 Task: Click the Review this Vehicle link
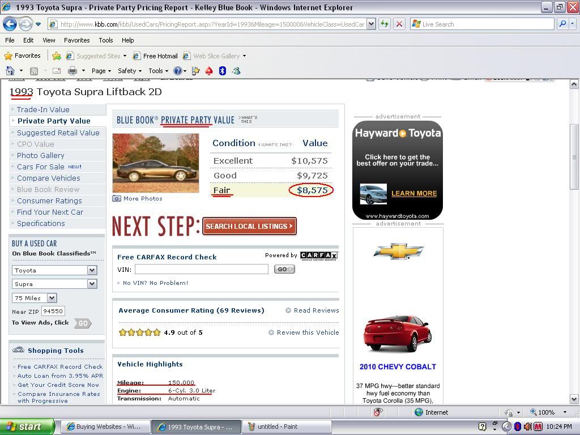[x=308, y=332]
